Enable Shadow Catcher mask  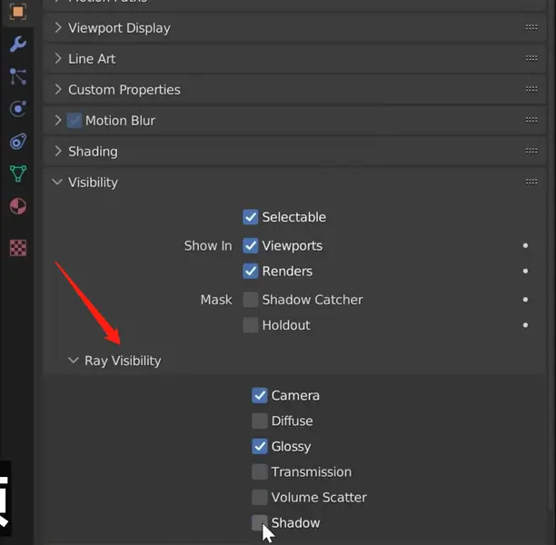tap(251, 300)
